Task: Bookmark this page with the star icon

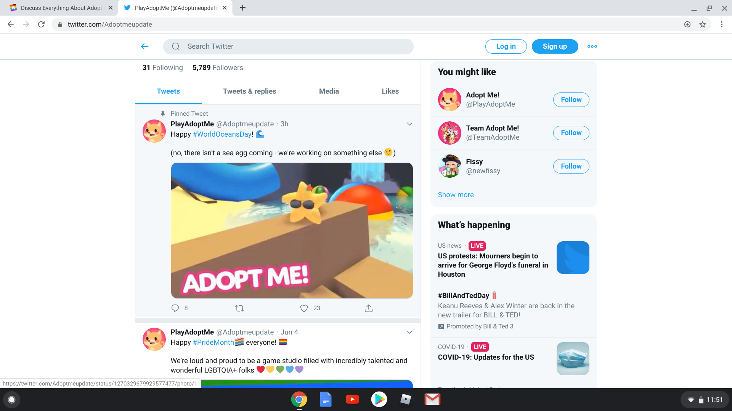Action: pos(703,24)
